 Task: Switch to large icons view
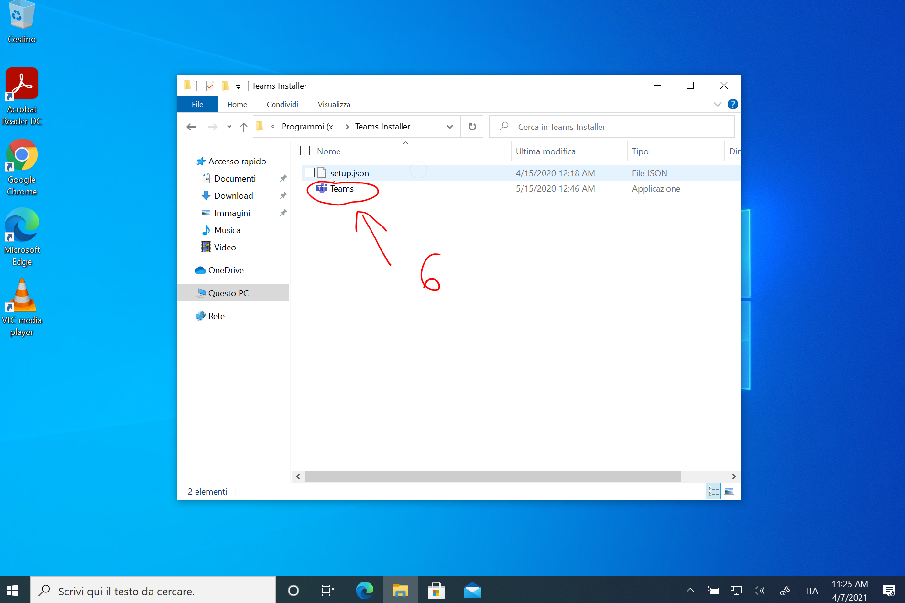pyautogui.click(x=729, y=491)
